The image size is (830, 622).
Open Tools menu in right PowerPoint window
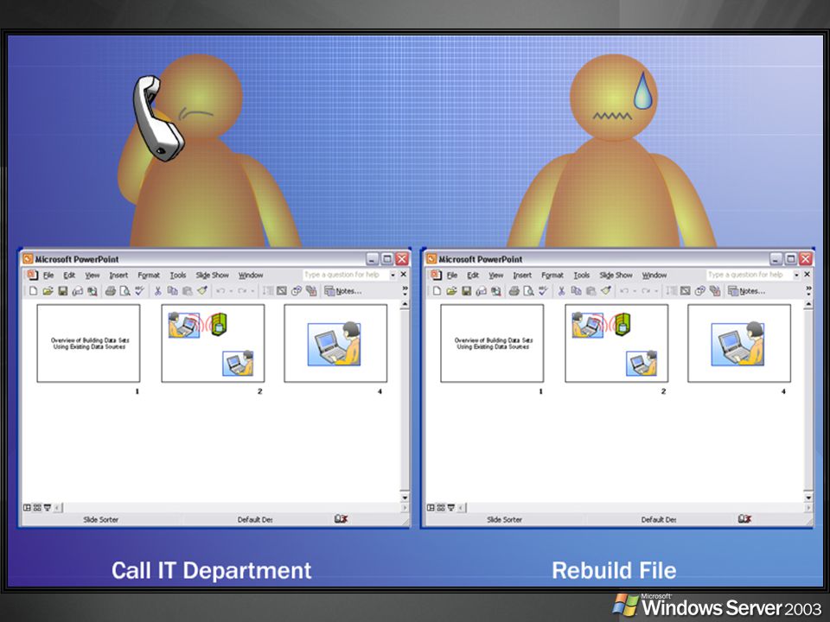pos(581,275)
